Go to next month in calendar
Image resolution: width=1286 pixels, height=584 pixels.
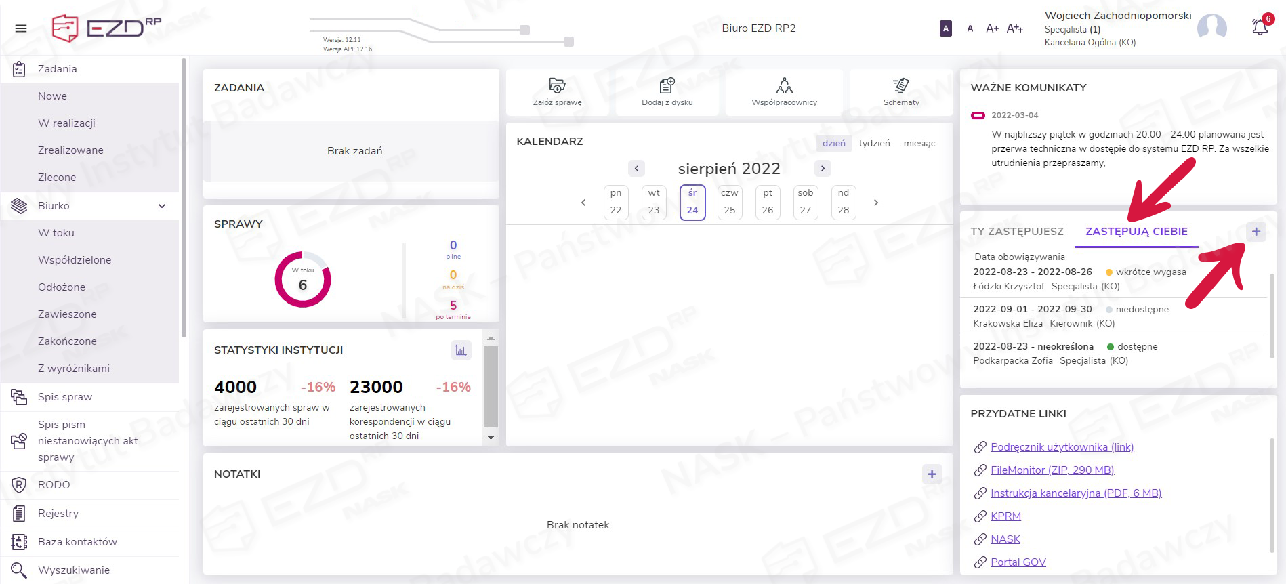pyautogui.click(x=823, y=169)
